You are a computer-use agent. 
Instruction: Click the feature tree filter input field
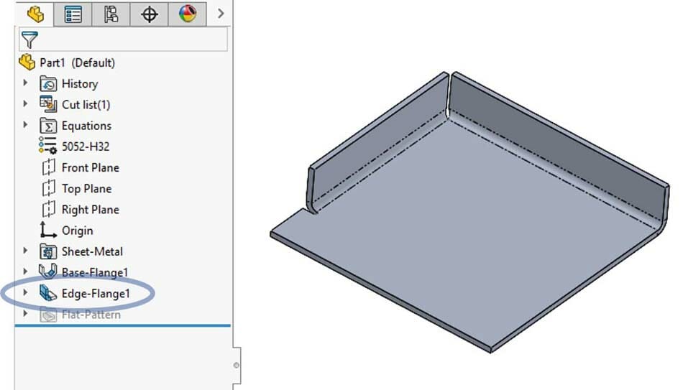[123, 40]
